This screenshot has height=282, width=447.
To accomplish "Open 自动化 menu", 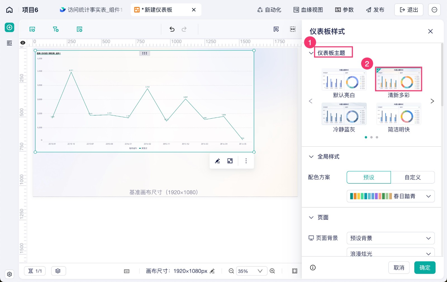I will point(269,10).
